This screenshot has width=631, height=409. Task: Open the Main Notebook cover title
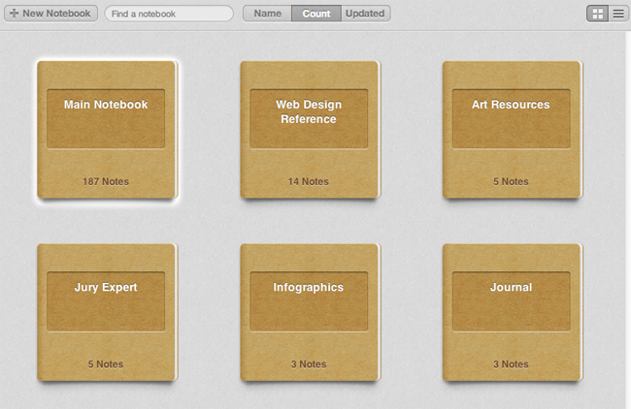106,105
